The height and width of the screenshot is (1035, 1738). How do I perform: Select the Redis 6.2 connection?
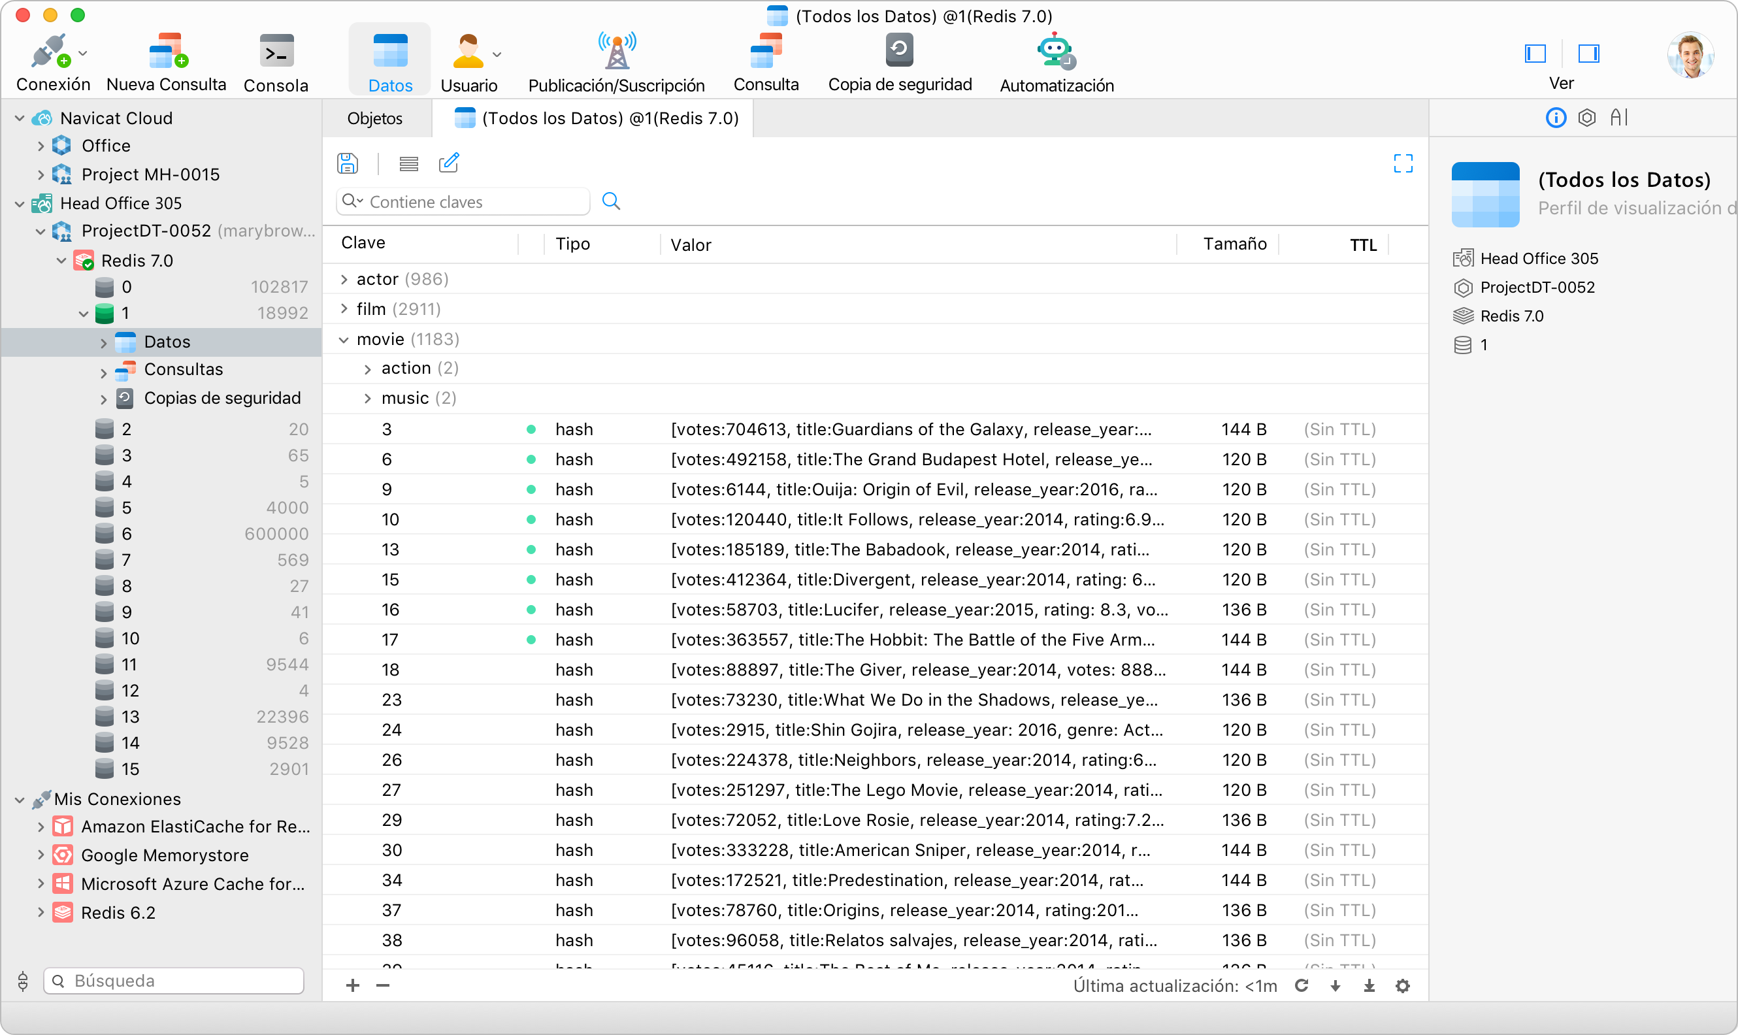pyautogui.click(x=118, y=912)
